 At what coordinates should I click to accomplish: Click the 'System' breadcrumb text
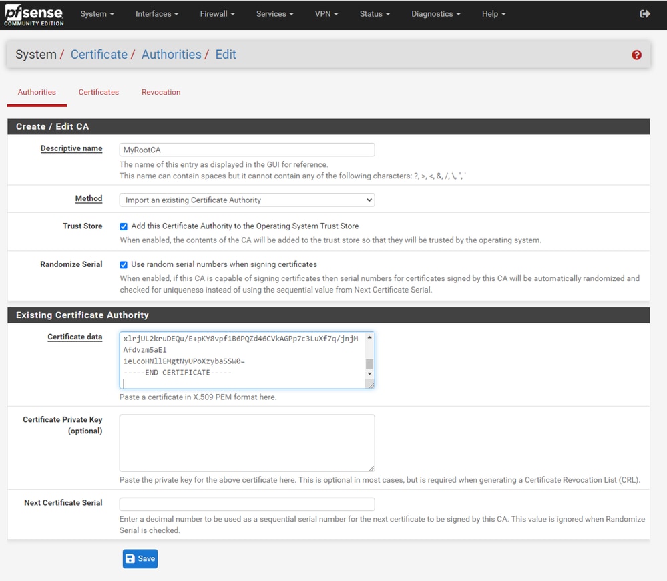pos(36,55)
